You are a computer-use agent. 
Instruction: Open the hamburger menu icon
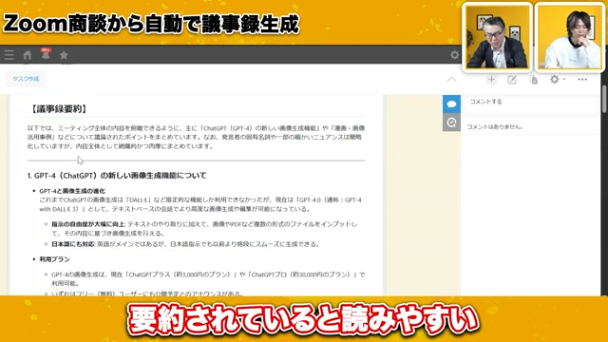pyautogui.click(x=9, y=55)
